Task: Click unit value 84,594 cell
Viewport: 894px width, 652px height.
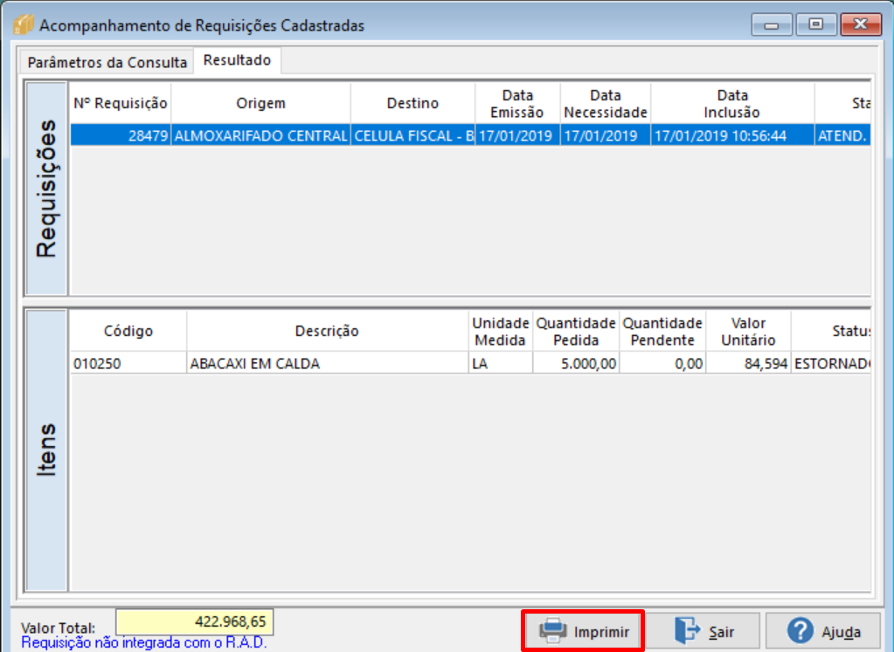Action: [x=749, y=363]
